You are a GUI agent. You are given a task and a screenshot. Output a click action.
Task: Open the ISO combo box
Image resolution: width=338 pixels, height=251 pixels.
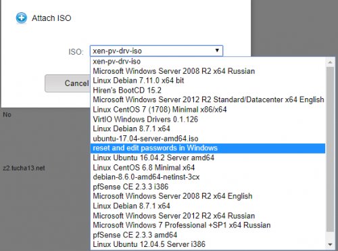pyautogui.click(x=156, y=51)
